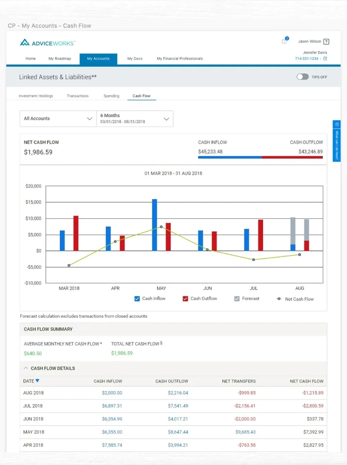The height and width of the screenshot is (465, 347).
Task: Click MAY 2018 net cash flow $7,392.99
Action: click(x=313, y=432)
